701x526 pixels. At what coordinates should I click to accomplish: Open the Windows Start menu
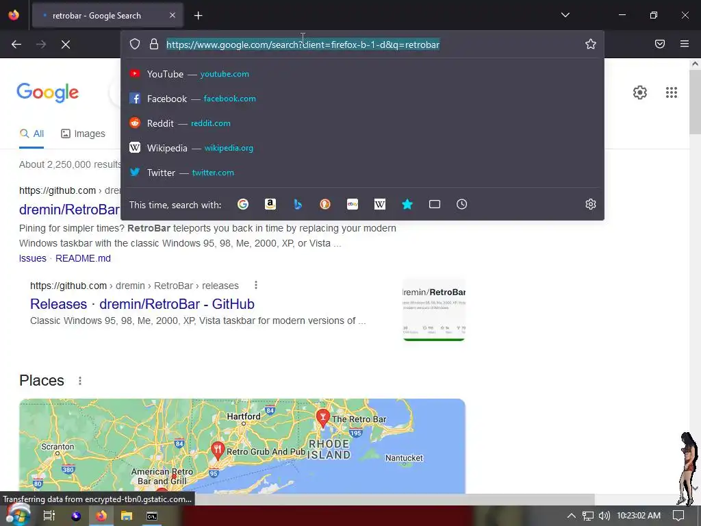(18, 515)
